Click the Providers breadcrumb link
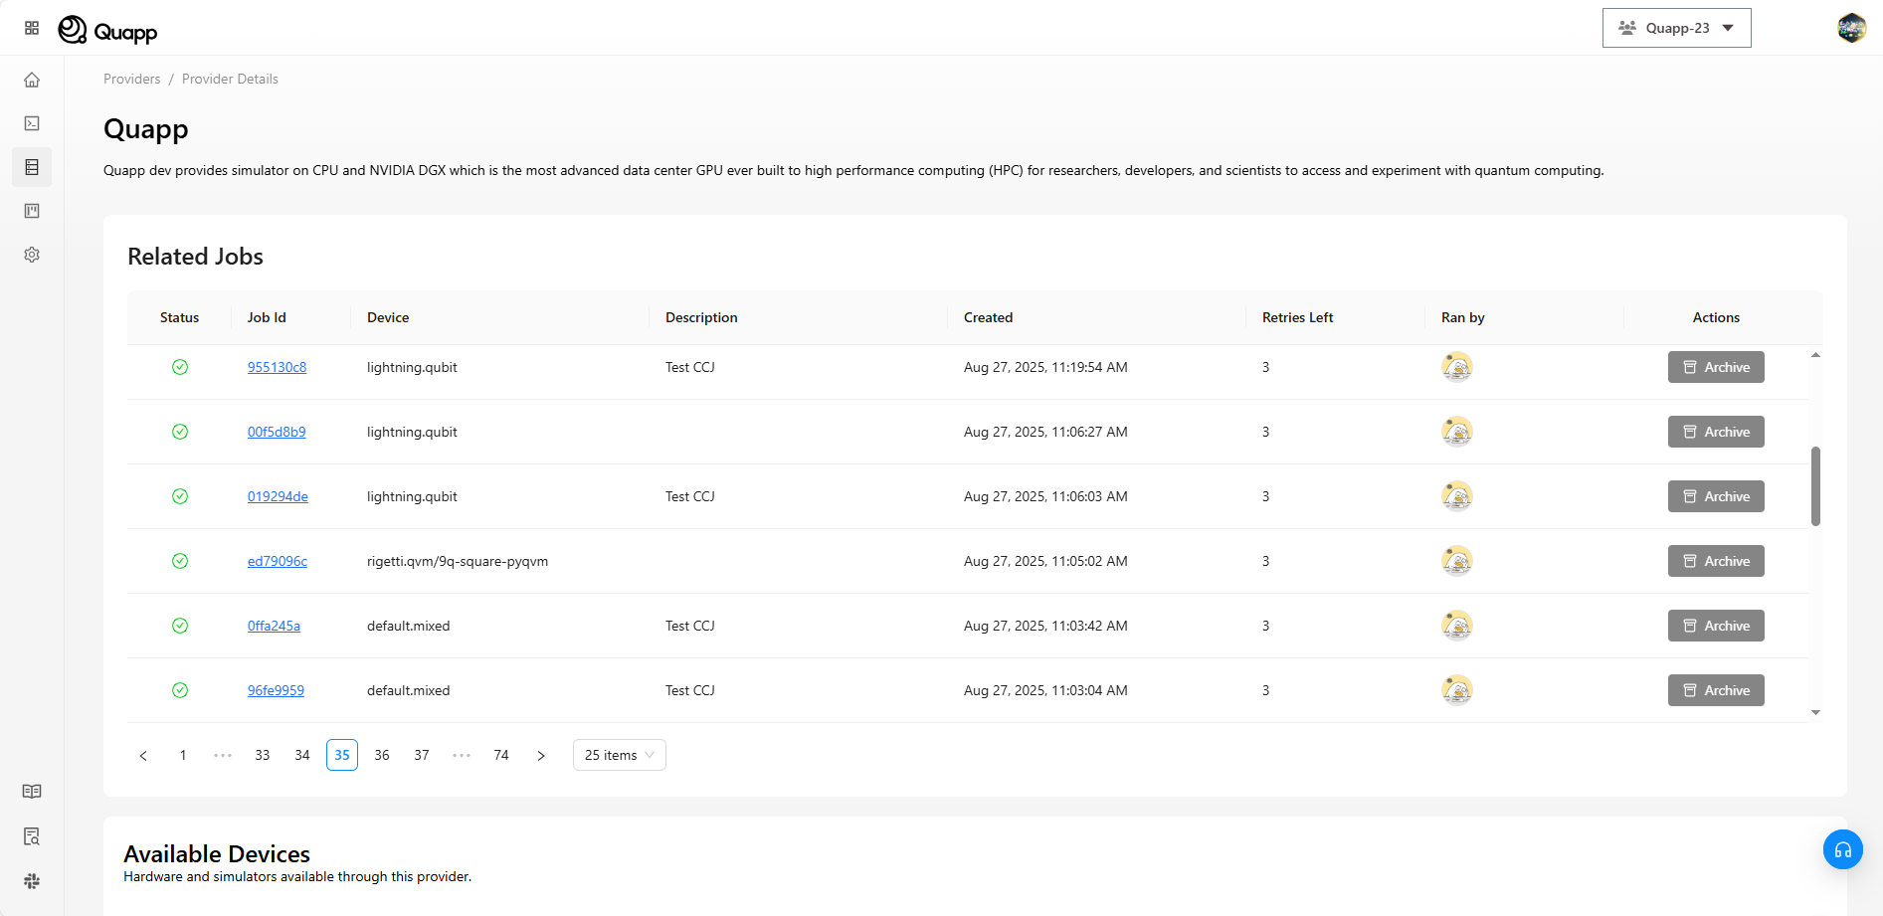 (131, 79)
